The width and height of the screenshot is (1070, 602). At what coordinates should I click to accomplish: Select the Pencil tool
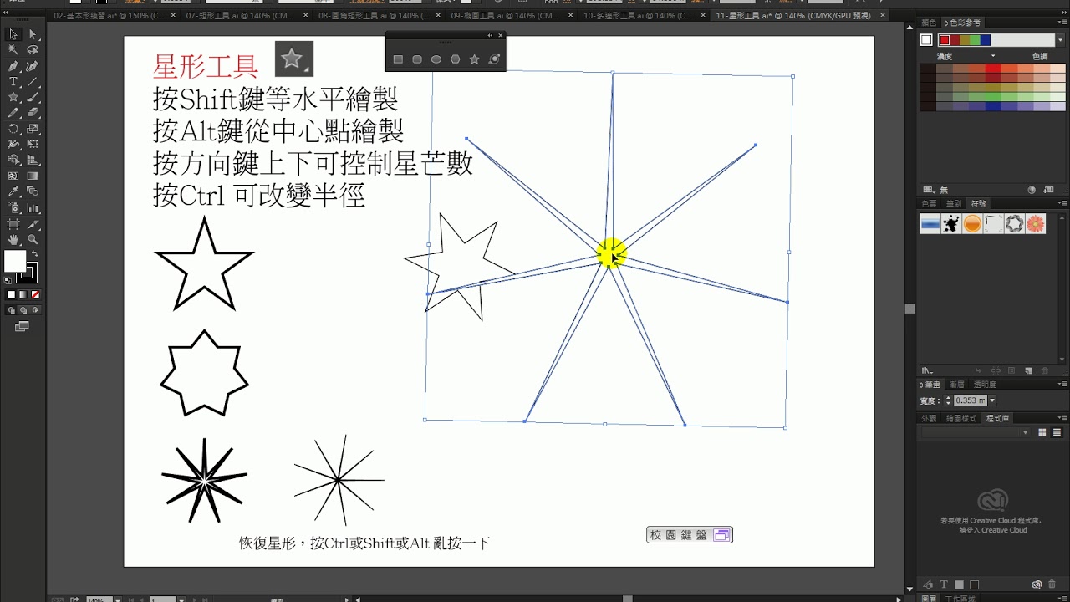pos(13,113)
